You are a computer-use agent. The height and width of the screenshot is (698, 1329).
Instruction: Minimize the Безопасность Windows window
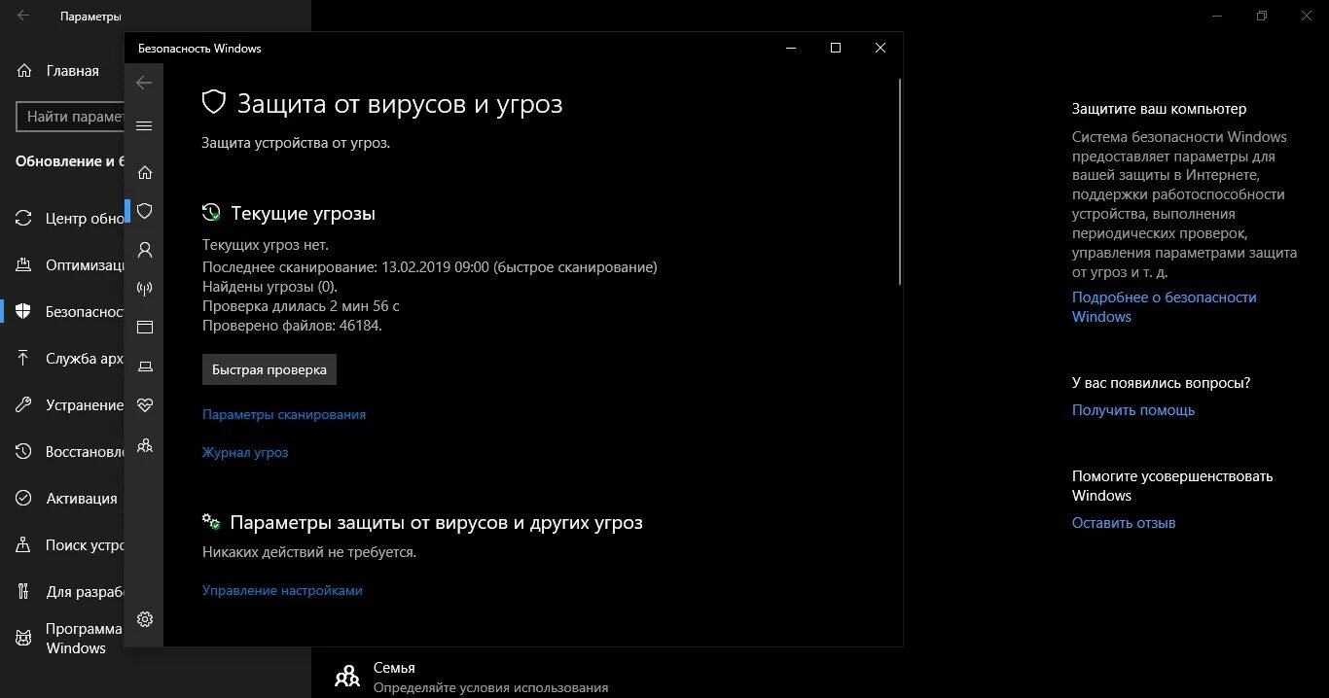(790, 48)
